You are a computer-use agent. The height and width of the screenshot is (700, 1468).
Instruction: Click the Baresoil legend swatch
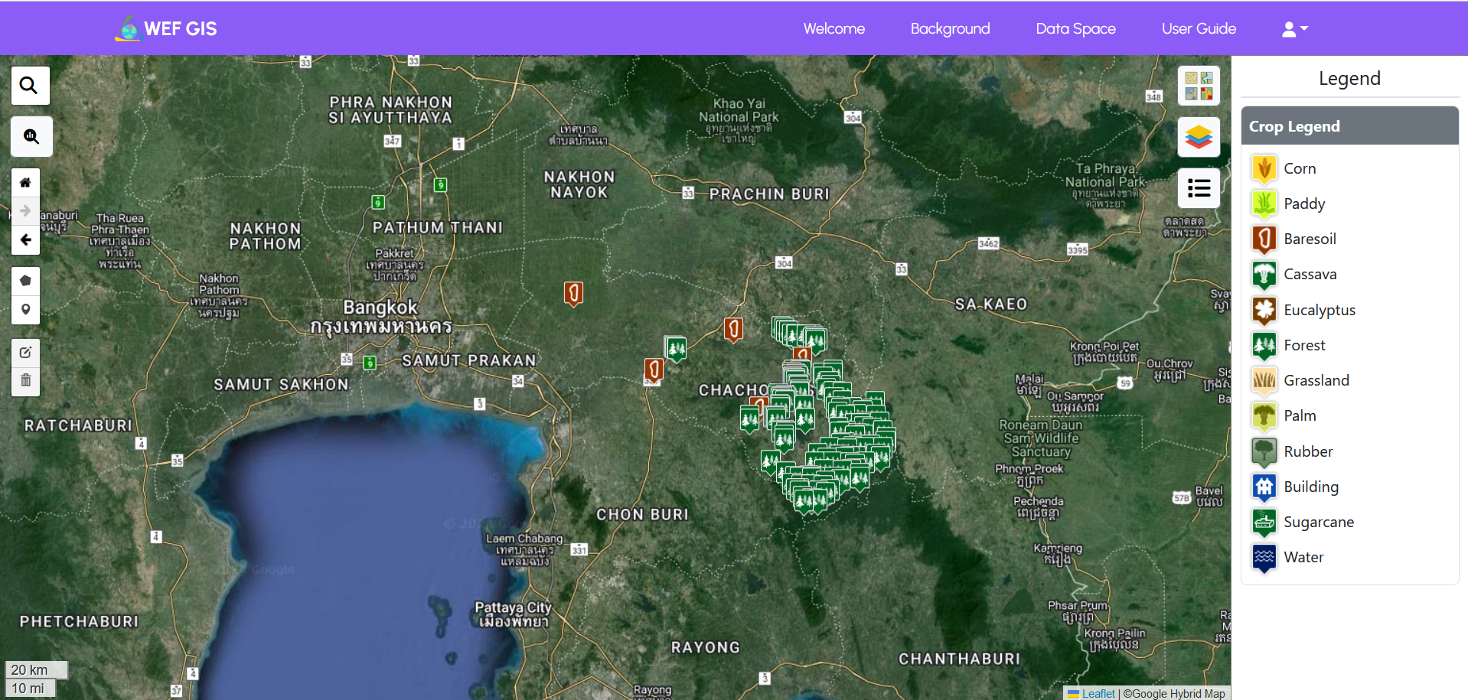tap(1264, 239)
